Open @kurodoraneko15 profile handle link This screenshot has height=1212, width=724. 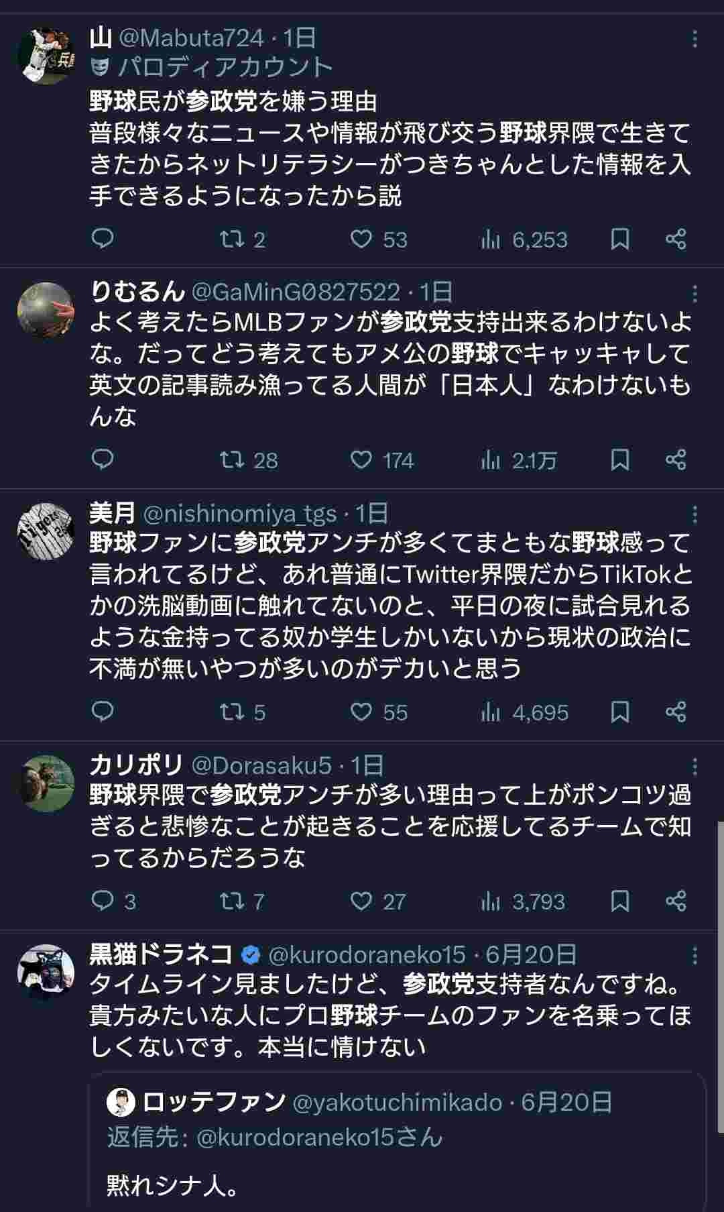pos(367,954)
